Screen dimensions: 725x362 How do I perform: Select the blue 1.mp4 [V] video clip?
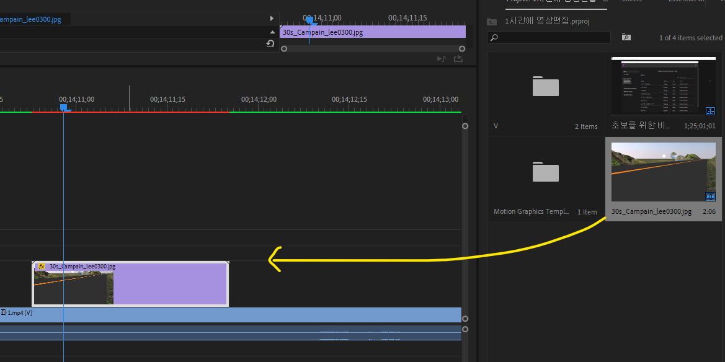coord(231,314)
